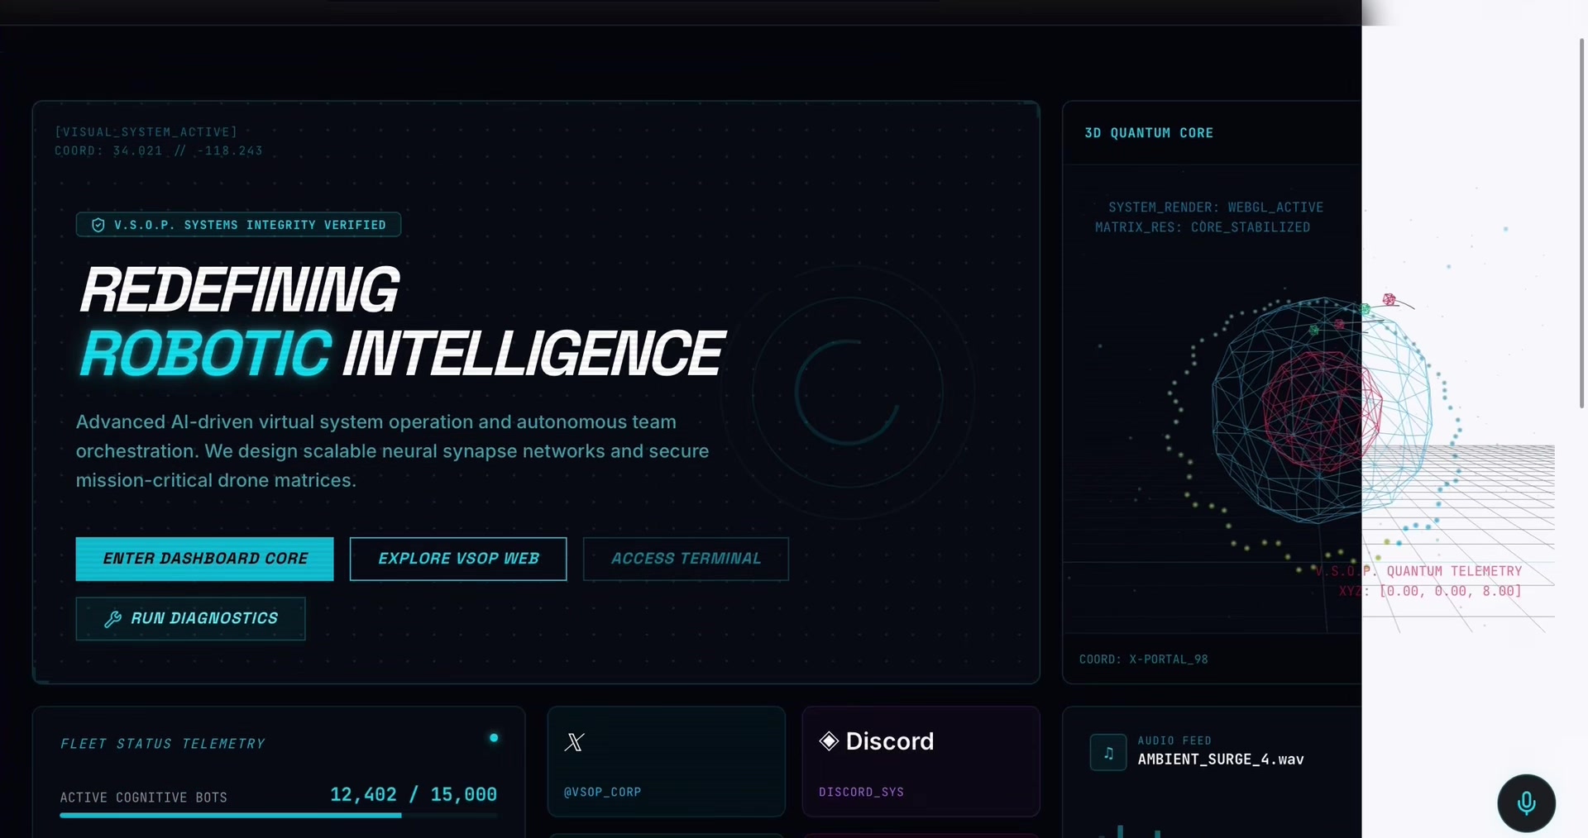
Task: Click the COORD: 34.021 // -118.243 text
Action: click(159, 151)
